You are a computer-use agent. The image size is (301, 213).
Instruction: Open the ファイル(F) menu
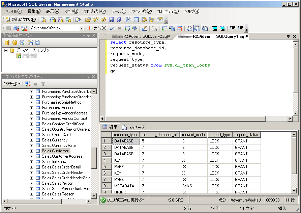[x=13, y=11]
